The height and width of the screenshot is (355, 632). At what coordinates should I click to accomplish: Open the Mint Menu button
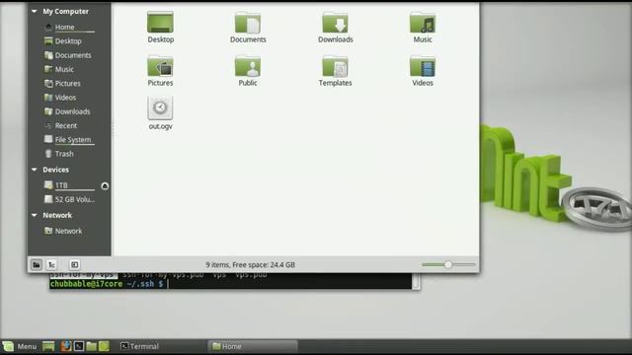[x=20, y=346]
